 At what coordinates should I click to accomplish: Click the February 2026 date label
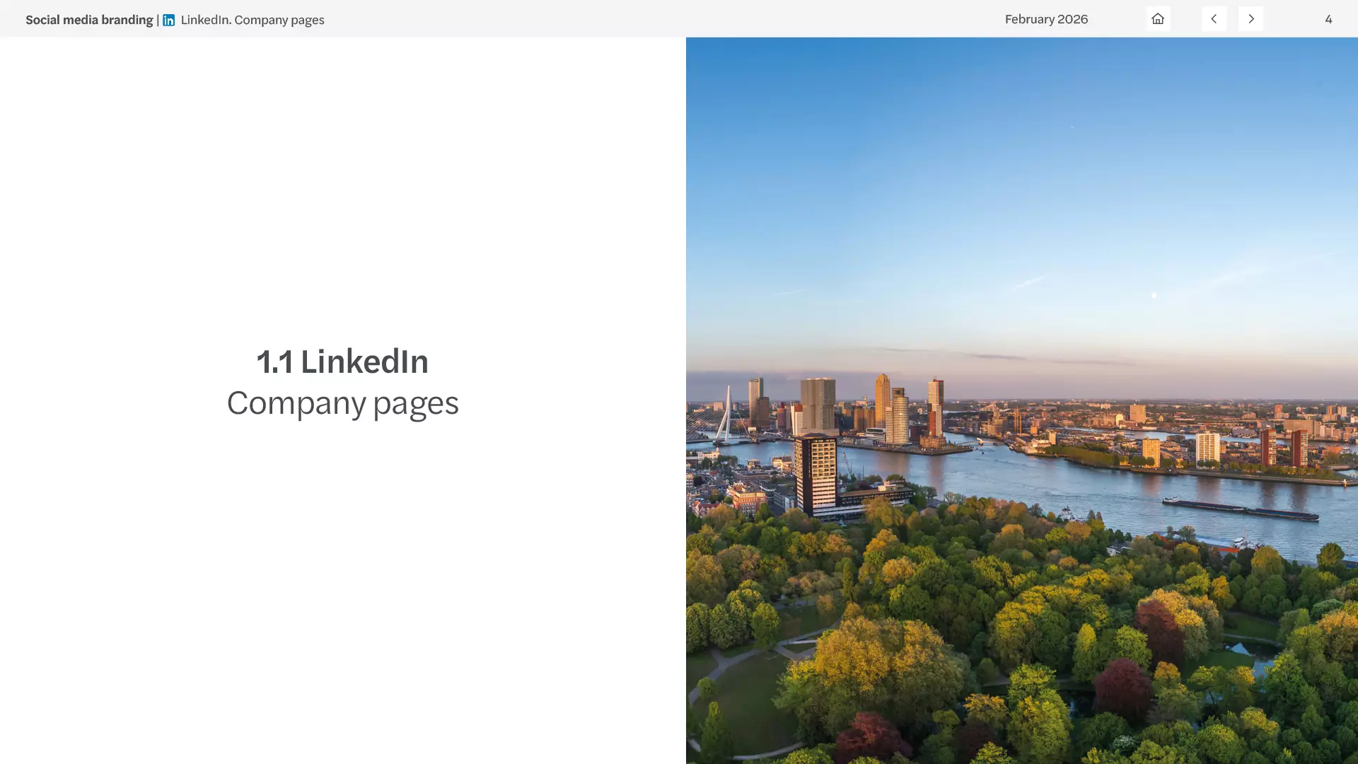point(1046,19)
